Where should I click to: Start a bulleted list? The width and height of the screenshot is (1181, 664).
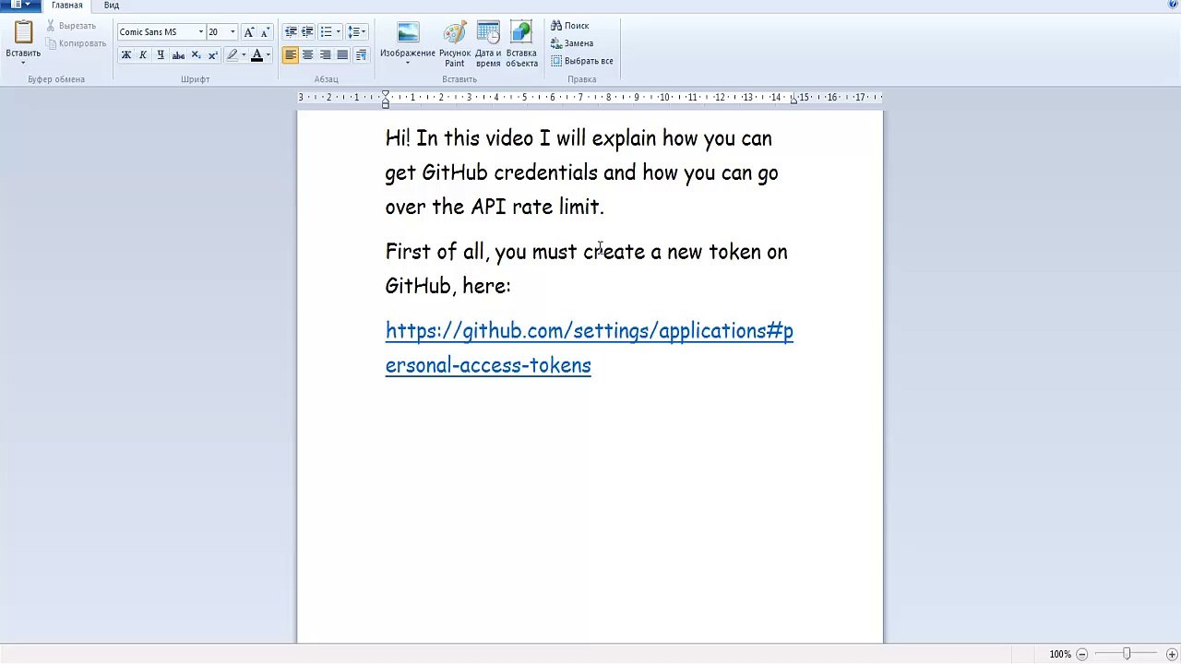[x=326, y=32]
